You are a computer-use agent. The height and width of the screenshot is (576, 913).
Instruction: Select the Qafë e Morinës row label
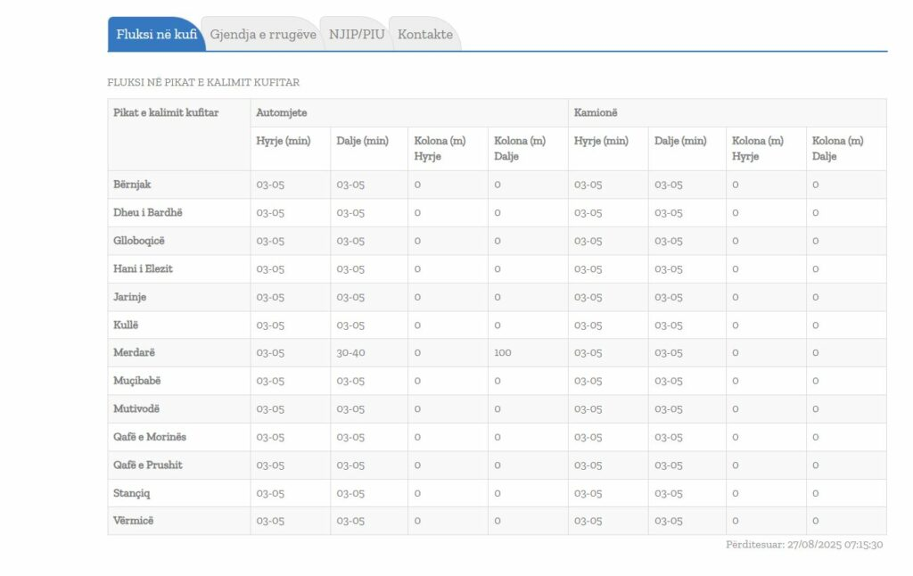150,437
